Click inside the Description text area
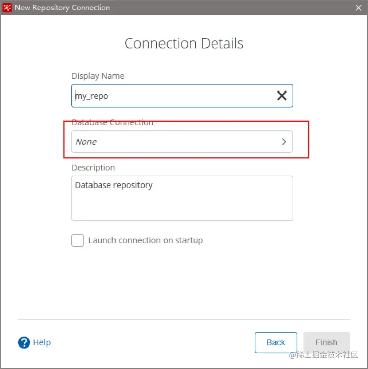368x369 pixels. click(x=182, y=204)
